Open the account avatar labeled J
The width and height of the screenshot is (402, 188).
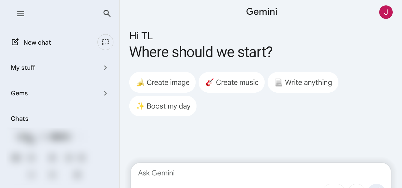386,12
